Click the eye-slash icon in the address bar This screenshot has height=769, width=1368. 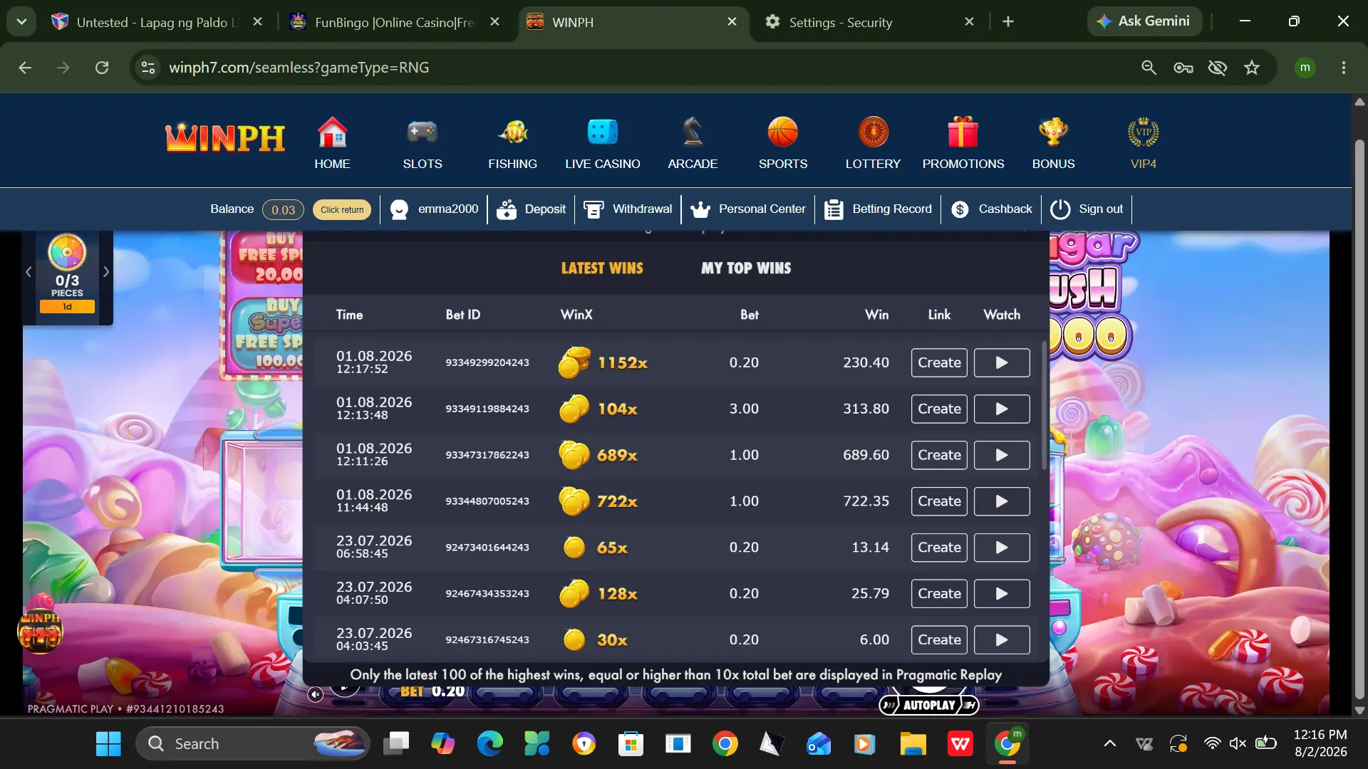coord(1218,68)
